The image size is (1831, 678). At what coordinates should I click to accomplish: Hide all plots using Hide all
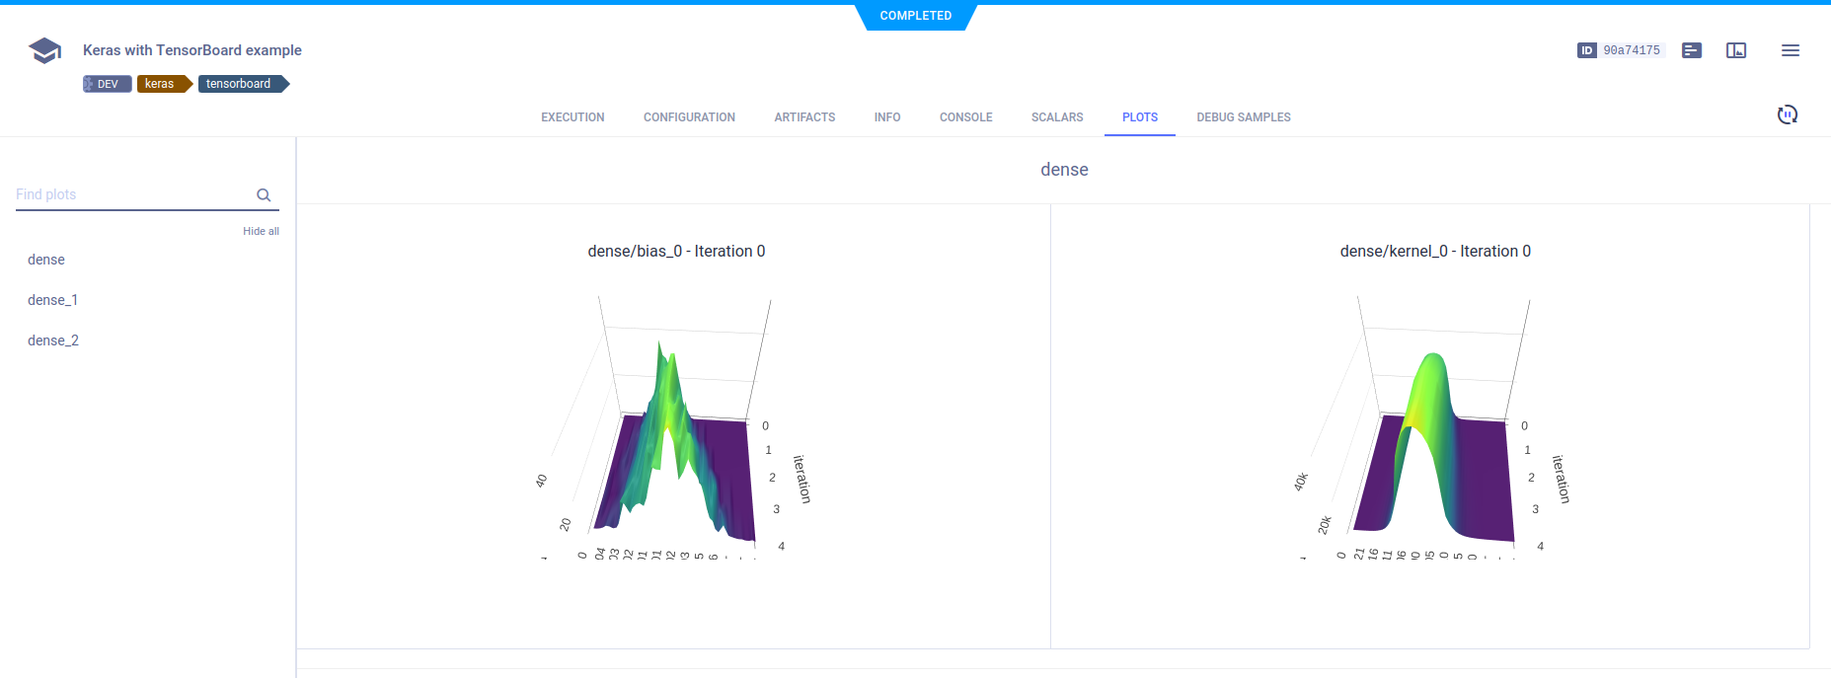point(261,231)
